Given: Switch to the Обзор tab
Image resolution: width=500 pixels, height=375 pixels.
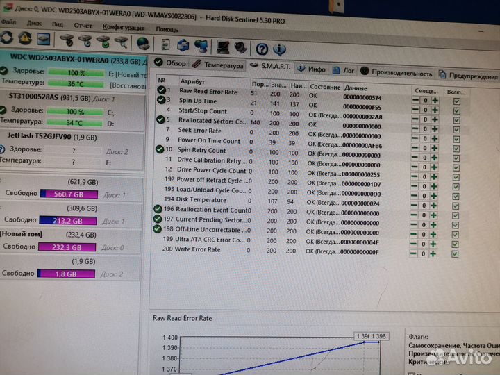Looking at the screenshot, I should tap(171, 63).
